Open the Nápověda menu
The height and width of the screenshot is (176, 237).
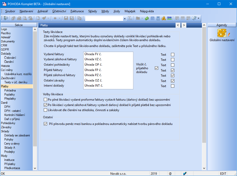[147, 11]
